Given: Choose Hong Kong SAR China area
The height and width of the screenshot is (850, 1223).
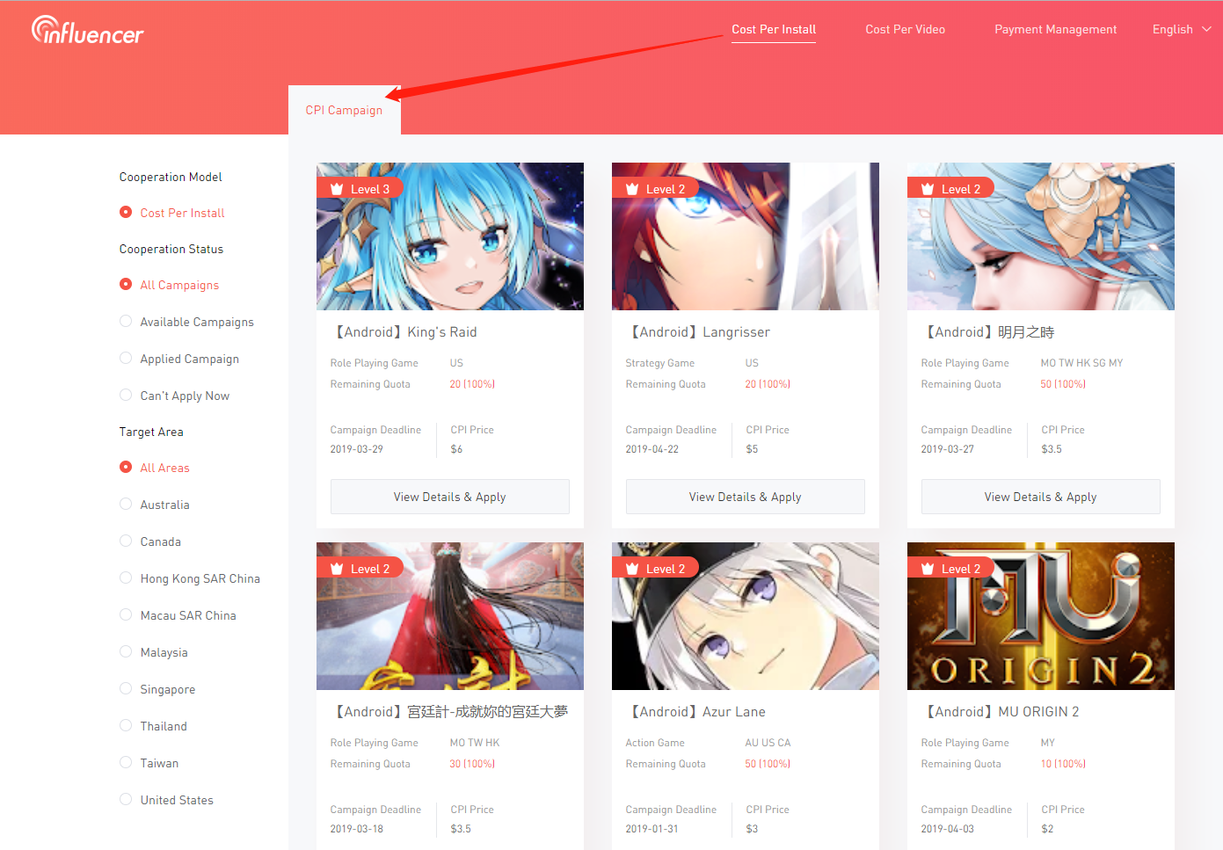Looking at the screenshot, I should click(190, 578).
